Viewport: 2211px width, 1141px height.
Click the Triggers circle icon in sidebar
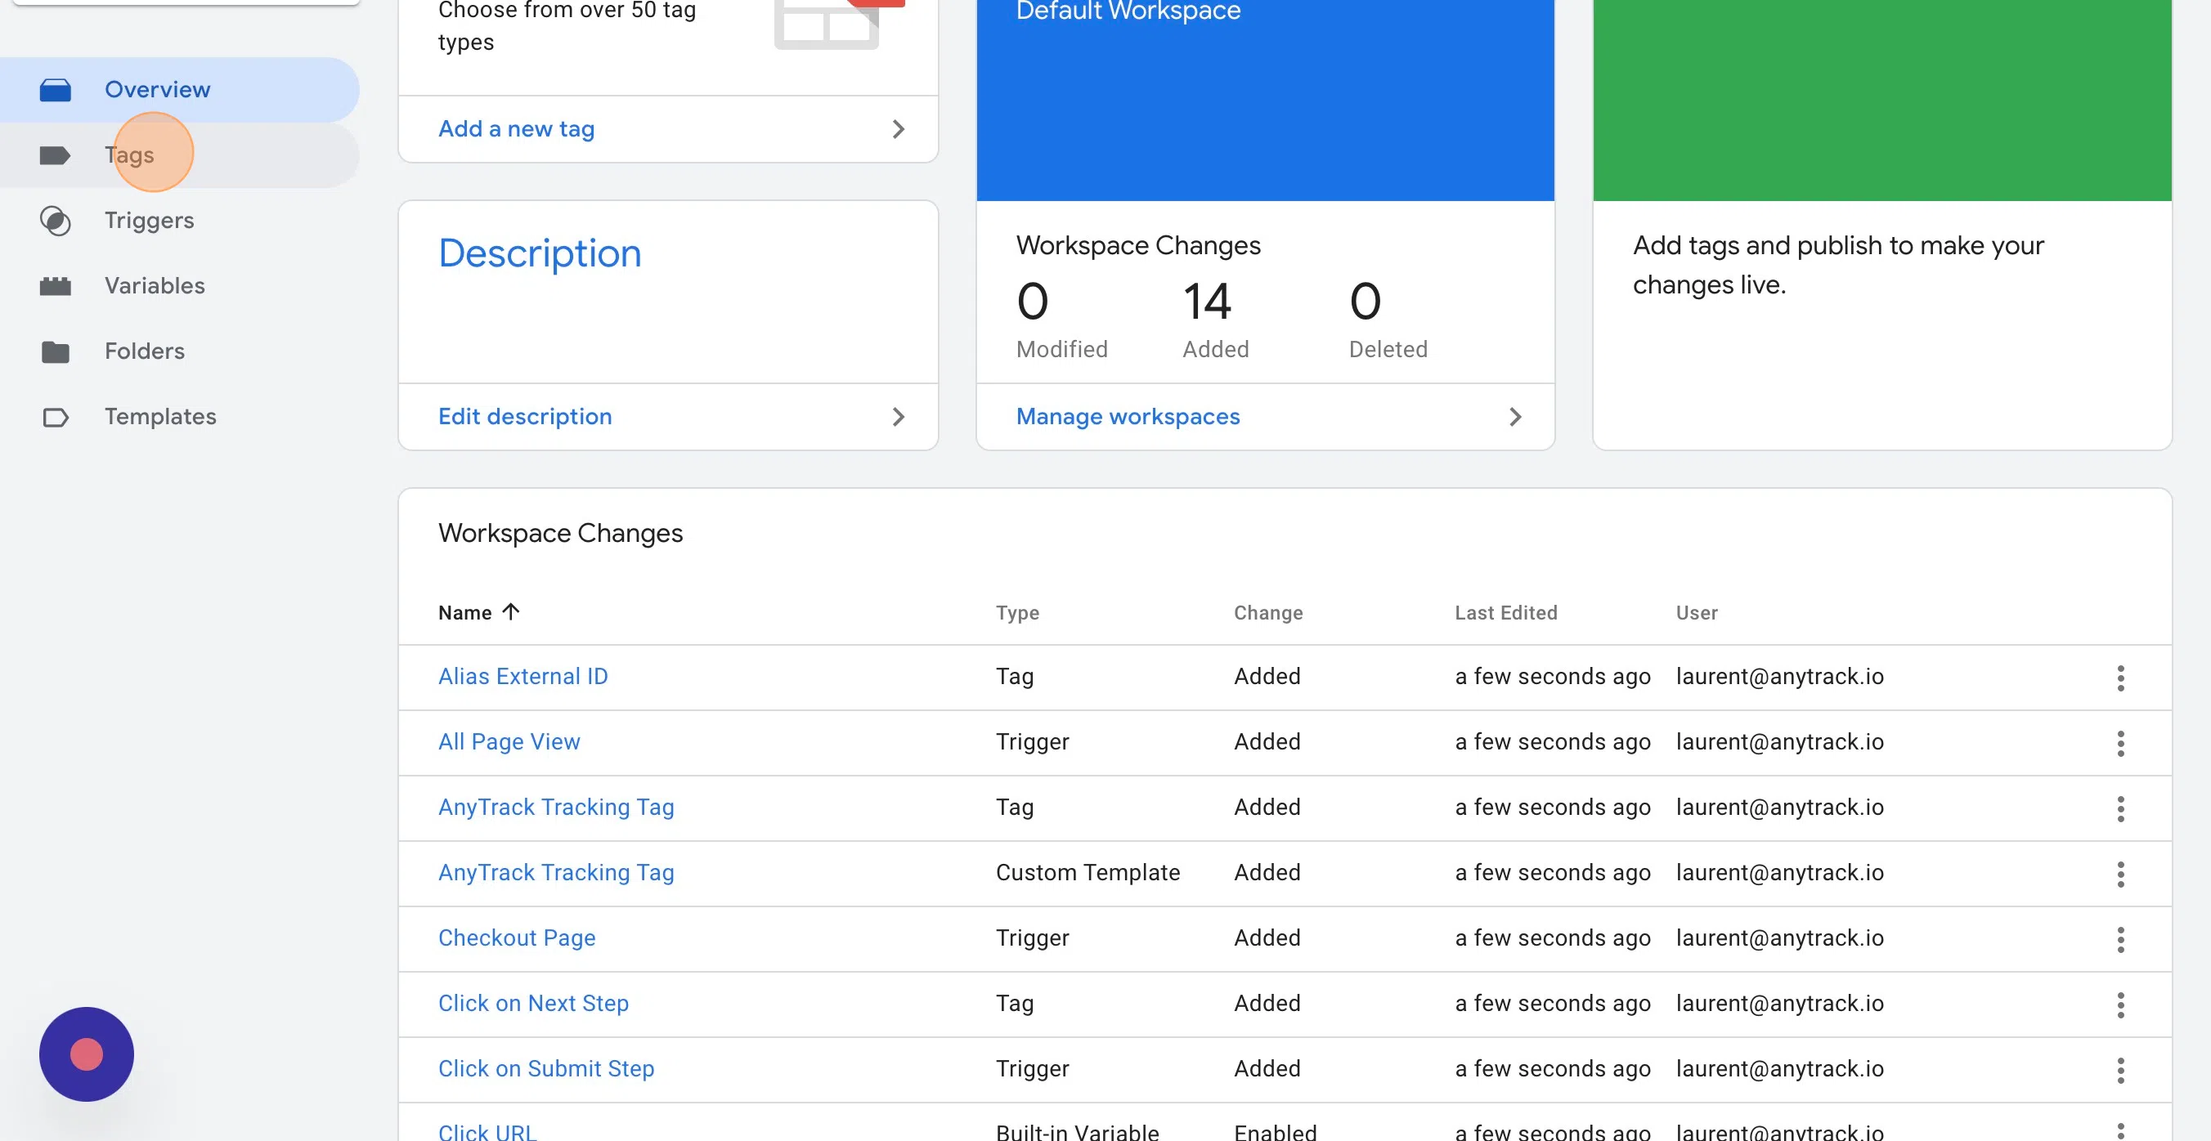tap(55, 221)
